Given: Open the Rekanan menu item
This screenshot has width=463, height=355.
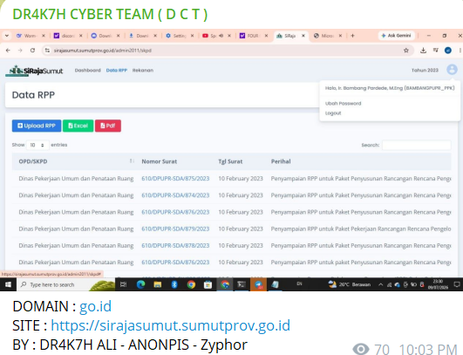Looking at the screenshot, I should [143, 71].
